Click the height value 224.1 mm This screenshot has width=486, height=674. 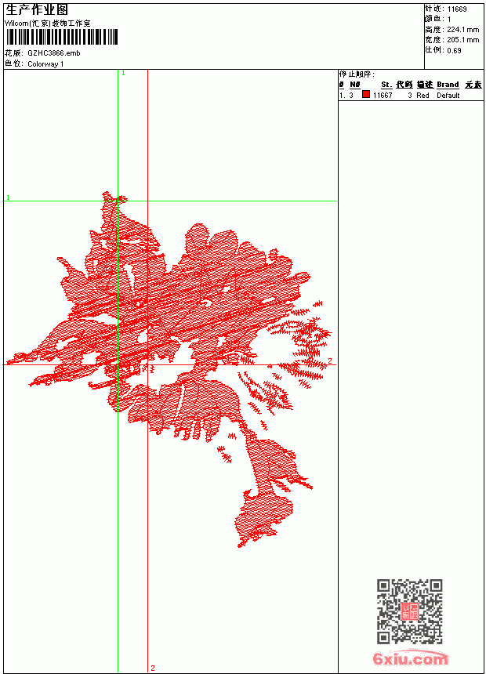coord(462,30)
